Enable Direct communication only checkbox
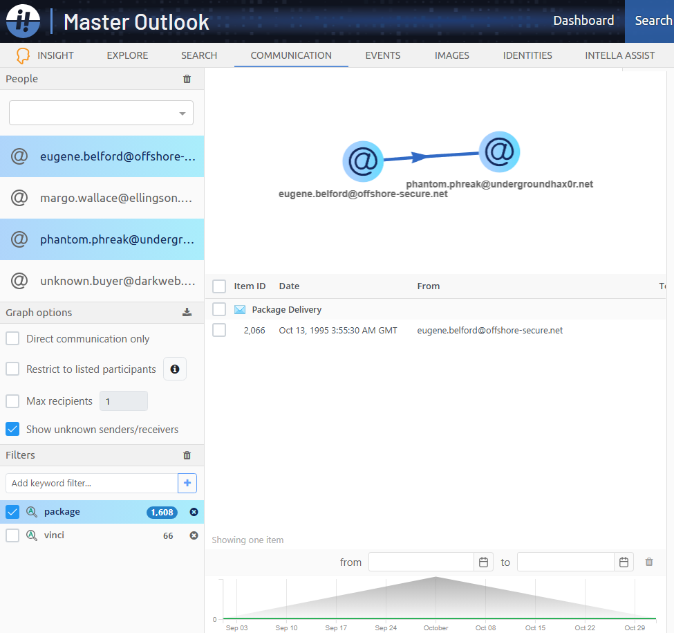The width and height of the screenshot is (674, 633). tap(12, 339)
